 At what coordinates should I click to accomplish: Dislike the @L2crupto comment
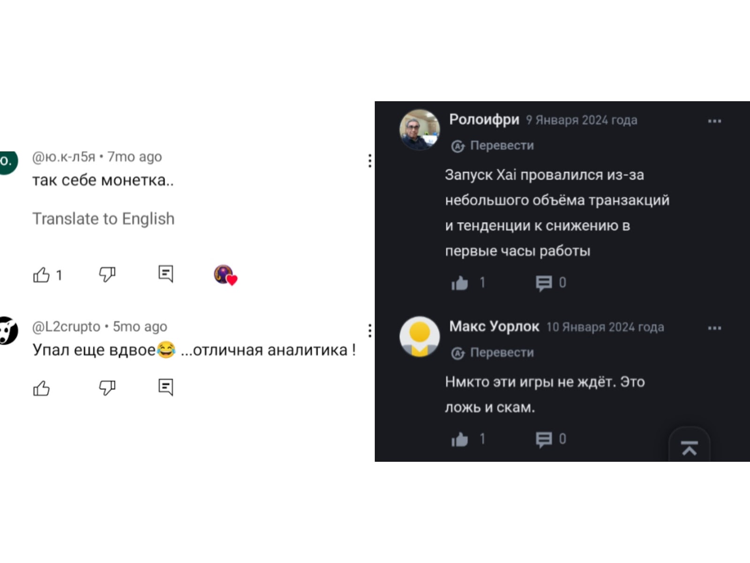[x=107, y=388]
